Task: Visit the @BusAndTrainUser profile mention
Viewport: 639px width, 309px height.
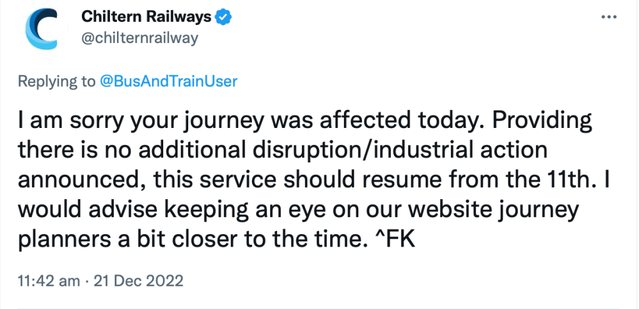Action: coord(169,82)
